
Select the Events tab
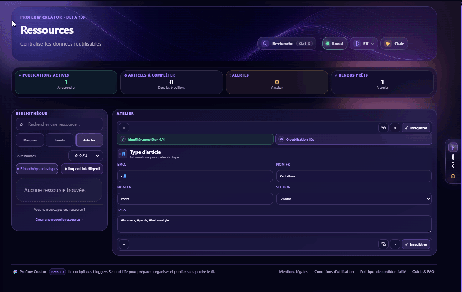point(60,140)
